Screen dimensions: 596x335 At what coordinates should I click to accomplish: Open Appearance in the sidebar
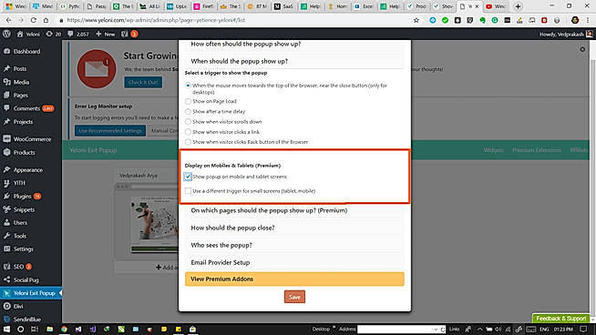pyautogui.click(x=27, y=170)
